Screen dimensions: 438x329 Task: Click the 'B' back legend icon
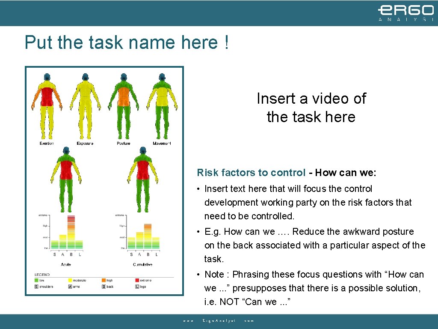pyautogui.click(x=104, y=287)
